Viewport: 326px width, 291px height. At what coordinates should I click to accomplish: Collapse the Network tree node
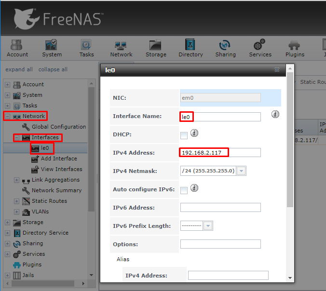8,116
